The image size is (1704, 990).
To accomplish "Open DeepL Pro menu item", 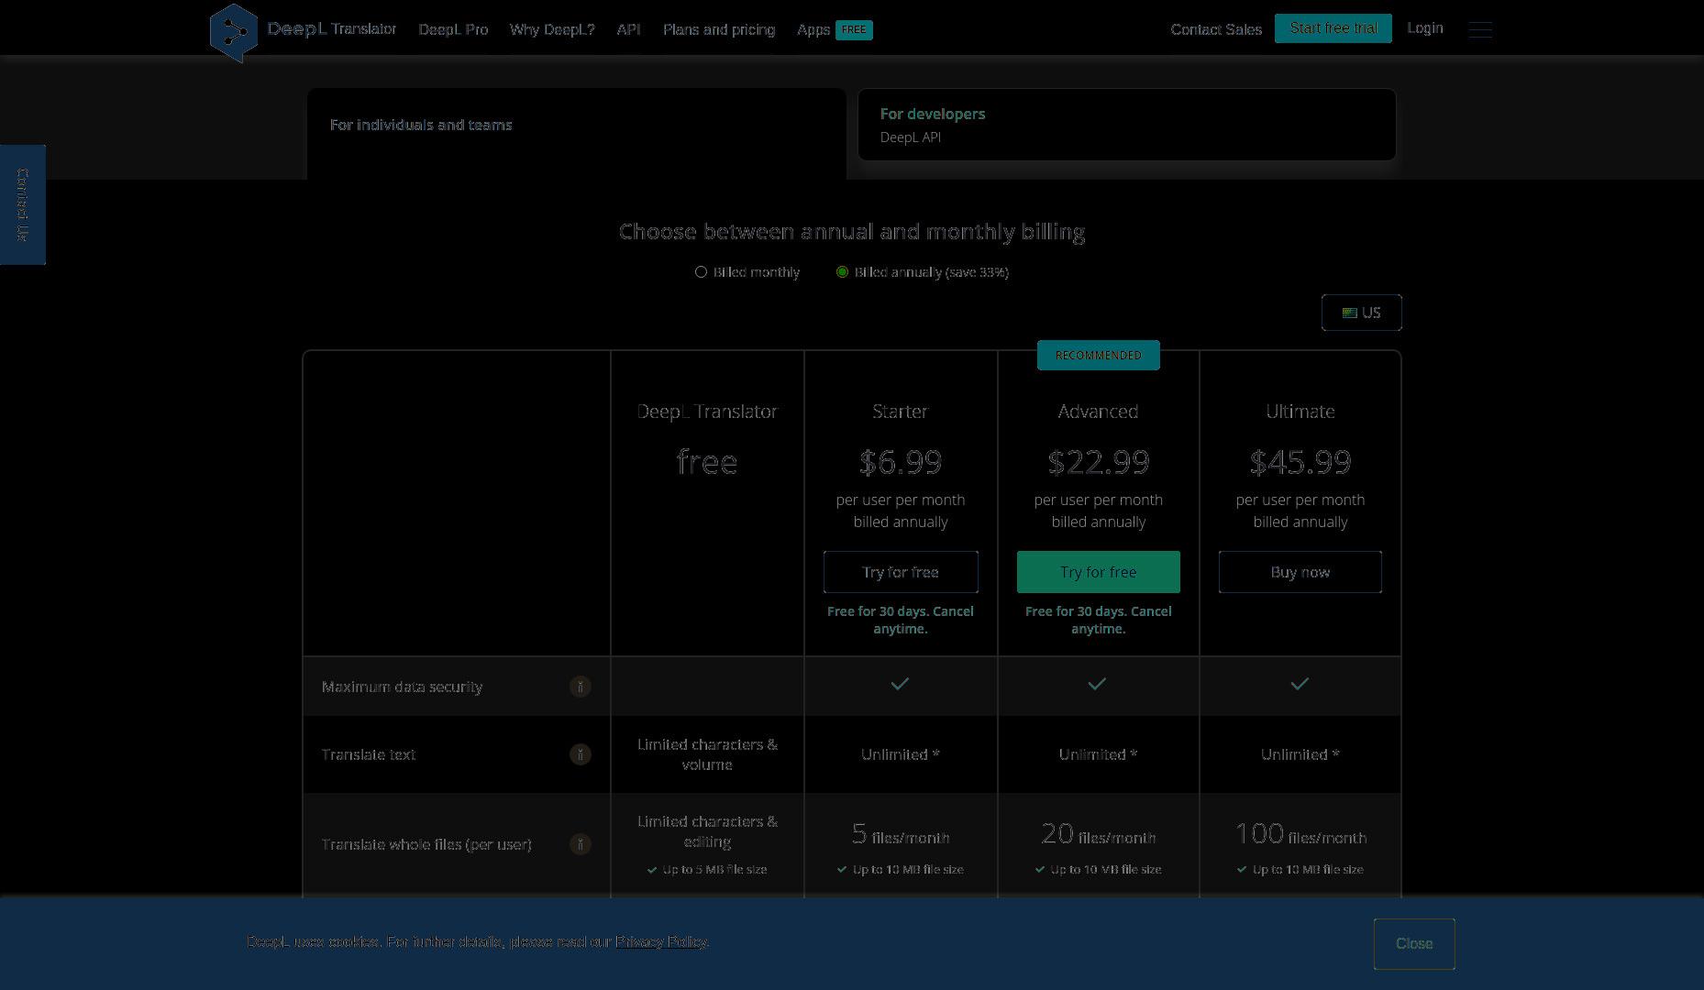I will (453, 29).
